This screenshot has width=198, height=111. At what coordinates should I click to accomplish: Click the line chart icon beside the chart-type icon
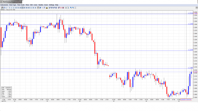tap(7, 8)
